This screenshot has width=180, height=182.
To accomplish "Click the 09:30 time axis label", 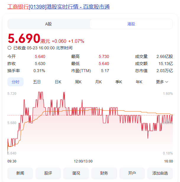I will (12, 161).
